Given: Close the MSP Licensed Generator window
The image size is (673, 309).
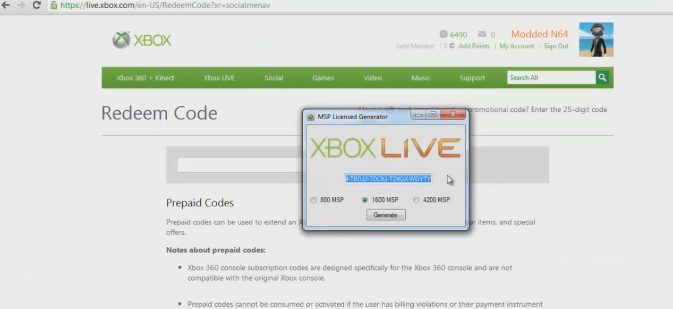Looking at the screenshot, I should (x=453, y=115).
